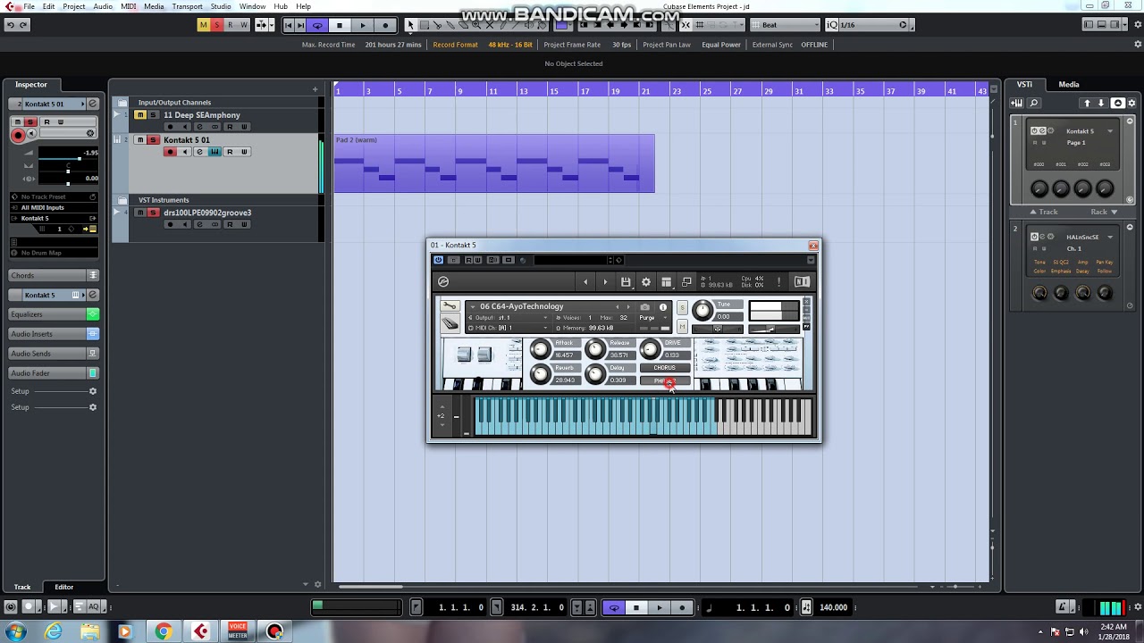The image size is (1144, 643).
Task: Open Kontakt MIDI Ch dropdown
Action: (509, 328)
